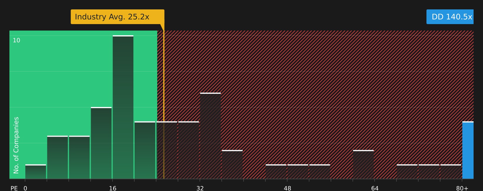Select the histogram bar for PE 8–12
The image size is (483, 191).
(79, 157)
